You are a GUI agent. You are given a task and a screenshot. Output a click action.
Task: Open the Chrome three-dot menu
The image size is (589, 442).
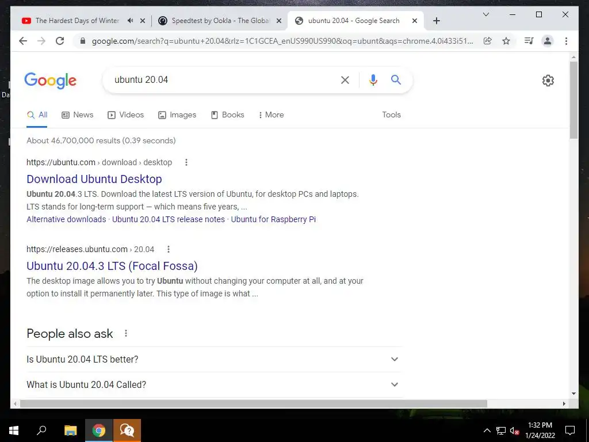pyautogui.click(x=566, y=41)
